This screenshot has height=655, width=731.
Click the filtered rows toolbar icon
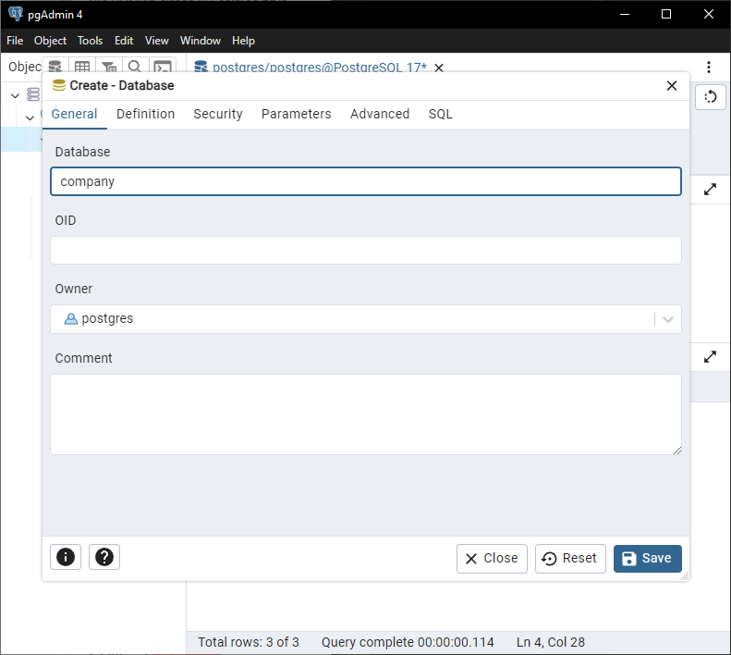coord(109,67)
